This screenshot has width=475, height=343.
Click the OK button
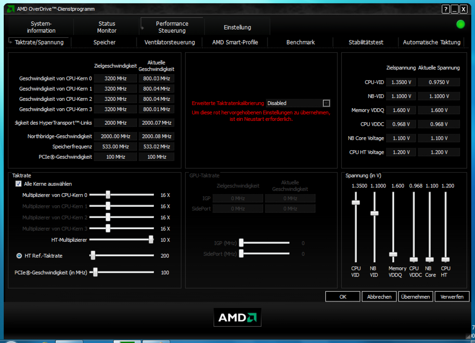[343, 297]
